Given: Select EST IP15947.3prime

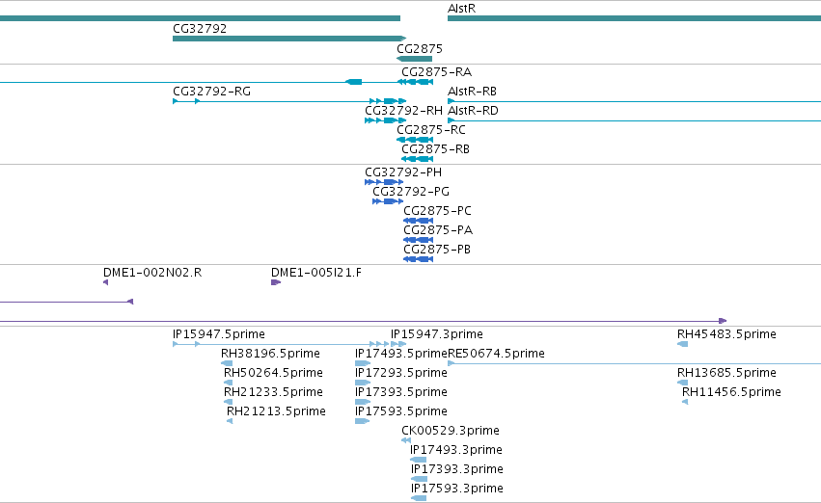Looking at the screenshot, I should pyautogui.click(x=437, y=334).
